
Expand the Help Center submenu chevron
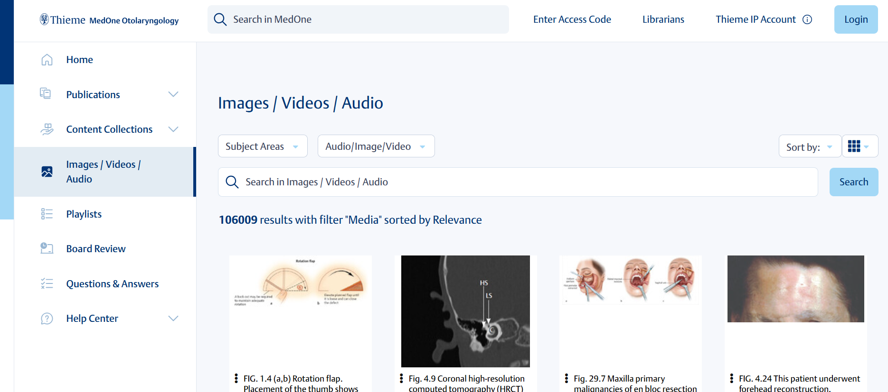point(173,318)
